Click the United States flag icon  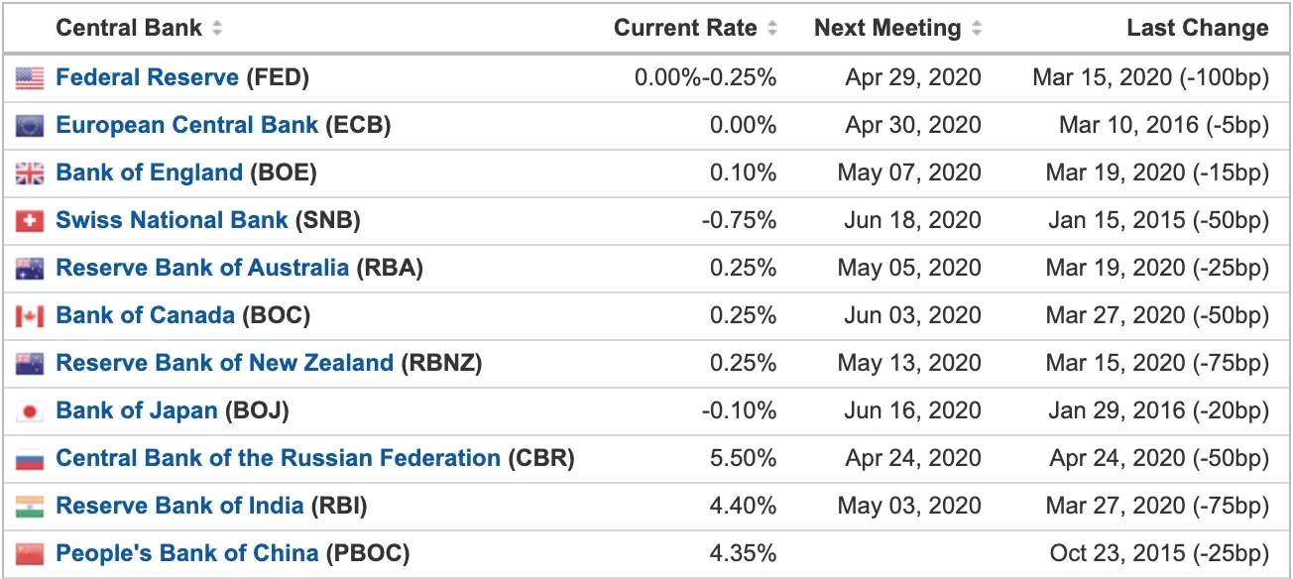pos(30,78)
